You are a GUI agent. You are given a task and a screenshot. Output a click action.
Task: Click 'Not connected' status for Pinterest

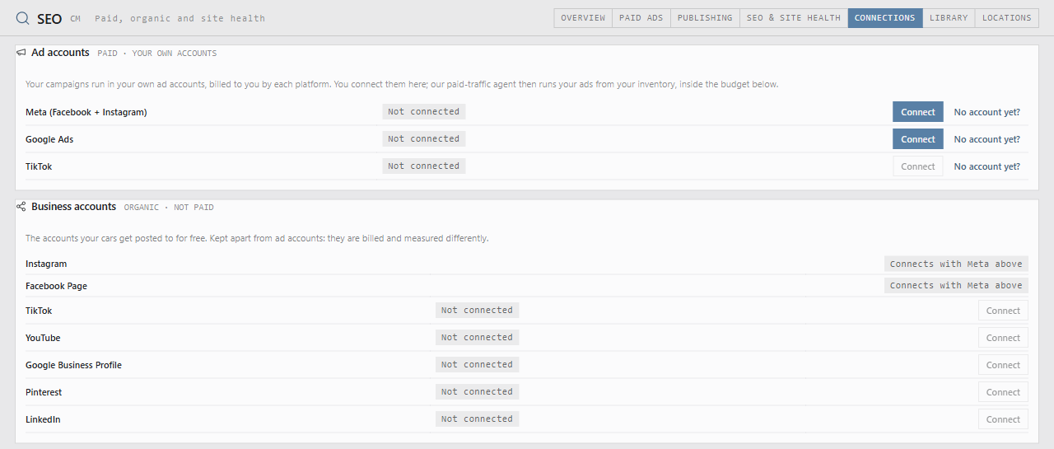click(478, 391)
